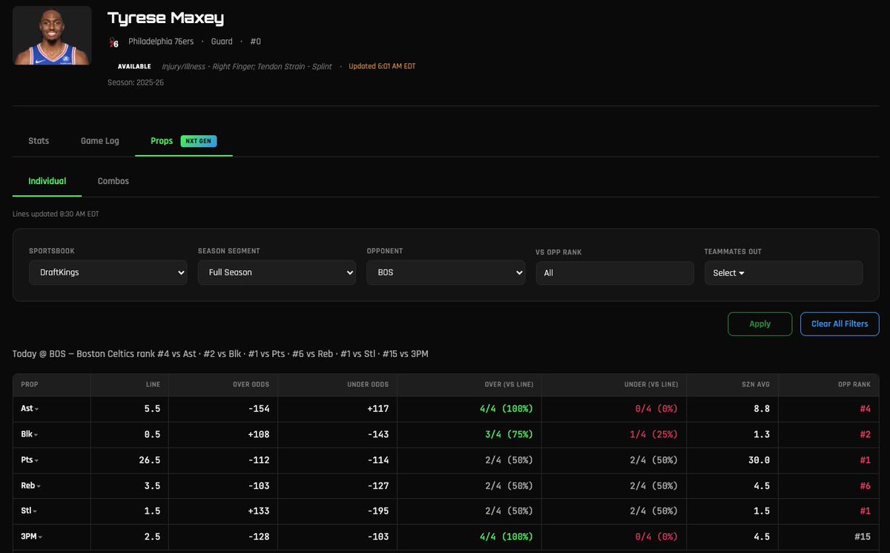The image size is (890, 553).
Task: Click the Clear All Filters button
Action: 840,324
